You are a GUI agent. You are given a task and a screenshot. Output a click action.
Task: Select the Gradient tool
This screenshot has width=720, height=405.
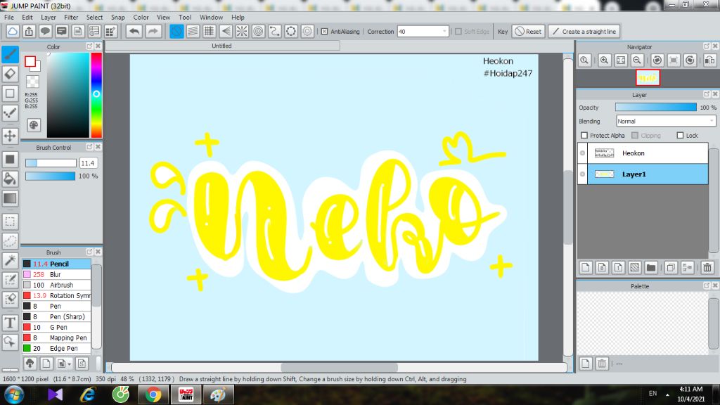tap(10, 198)
